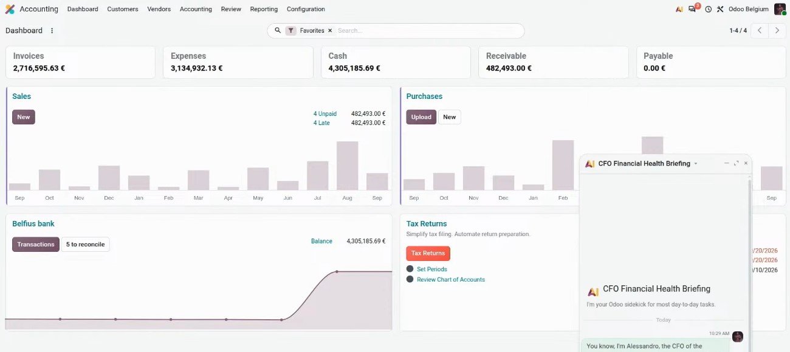Go to the previous page arrow
Viewport: 790px width, 352px height.
point(760,30)
